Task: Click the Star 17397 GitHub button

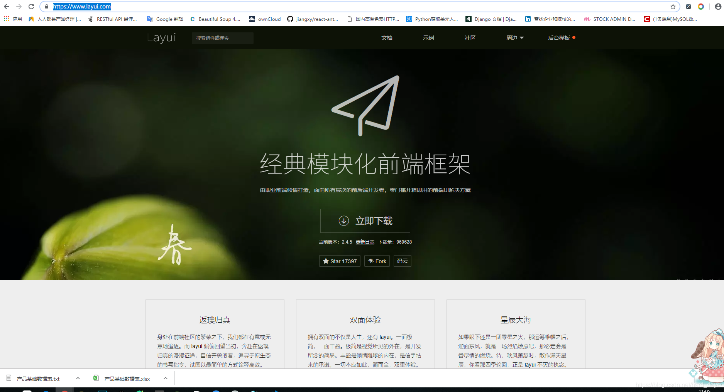Action: [x=340, y=261]
